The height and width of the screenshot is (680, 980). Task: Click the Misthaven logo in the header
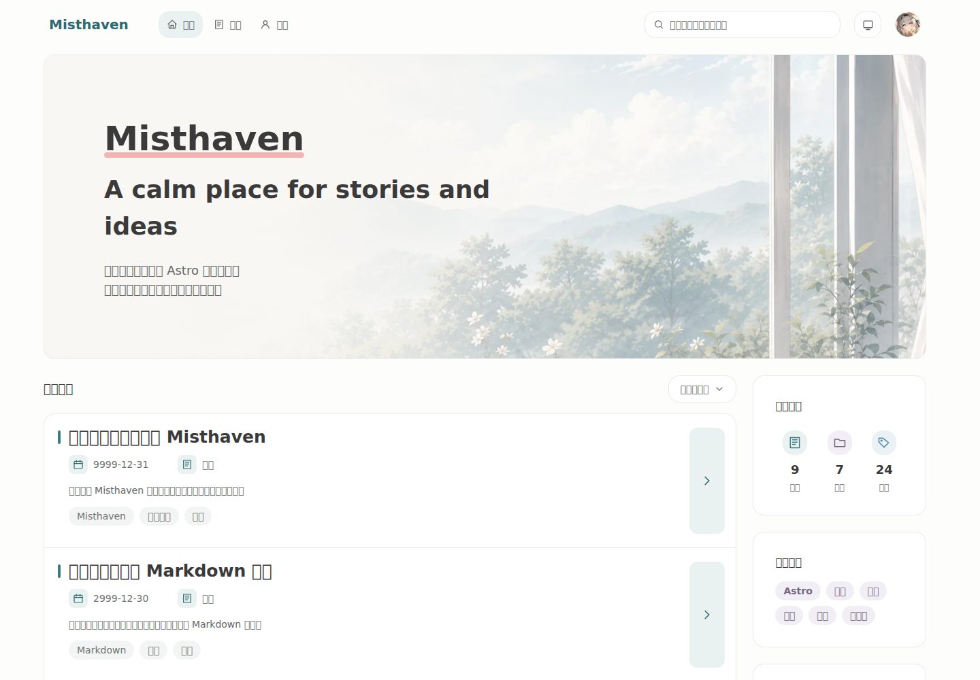(x=88, y=24)
